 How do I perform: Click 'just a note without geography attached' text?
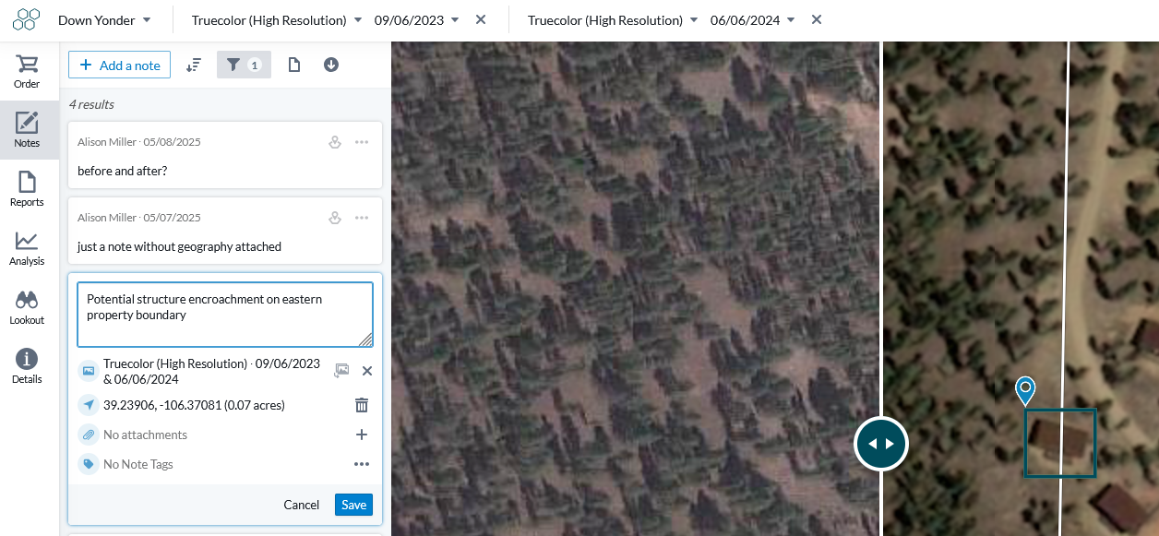(179, 246)
